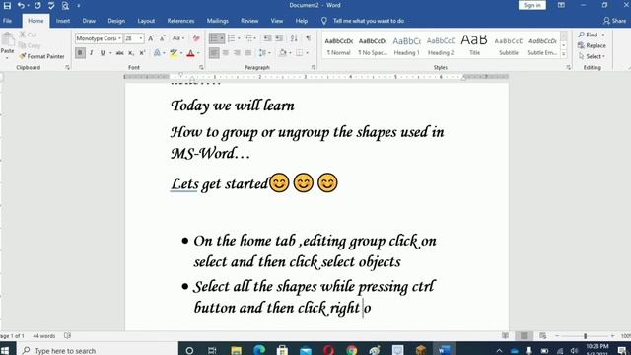Justify paragraph text

click(247, 53)
